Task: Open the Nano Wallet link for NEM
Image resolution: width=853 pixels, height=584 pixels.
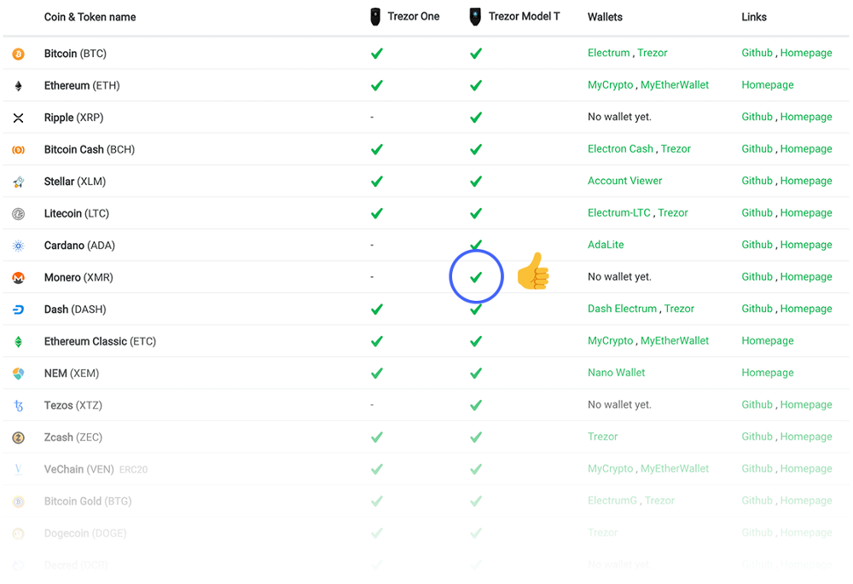Action: pos(616,373)
